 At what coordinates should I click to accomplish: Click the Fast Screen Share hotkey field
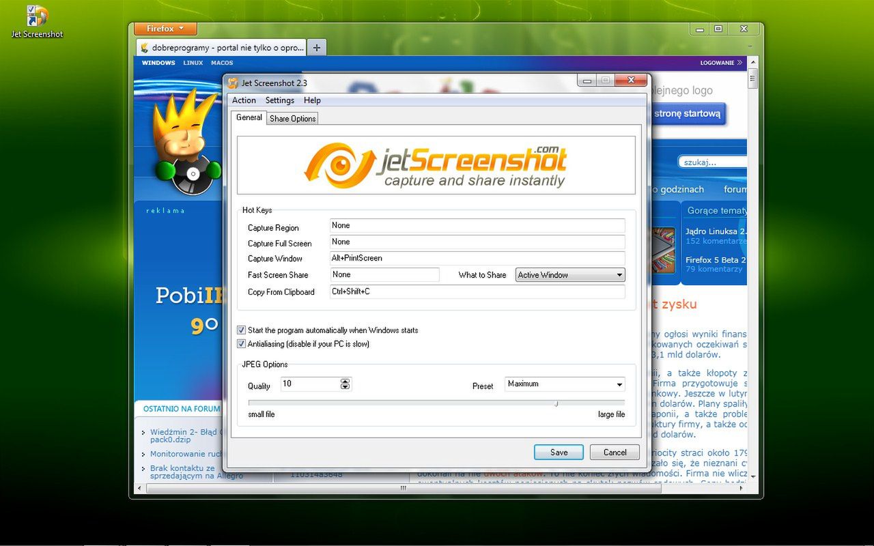tap(384, 274)
